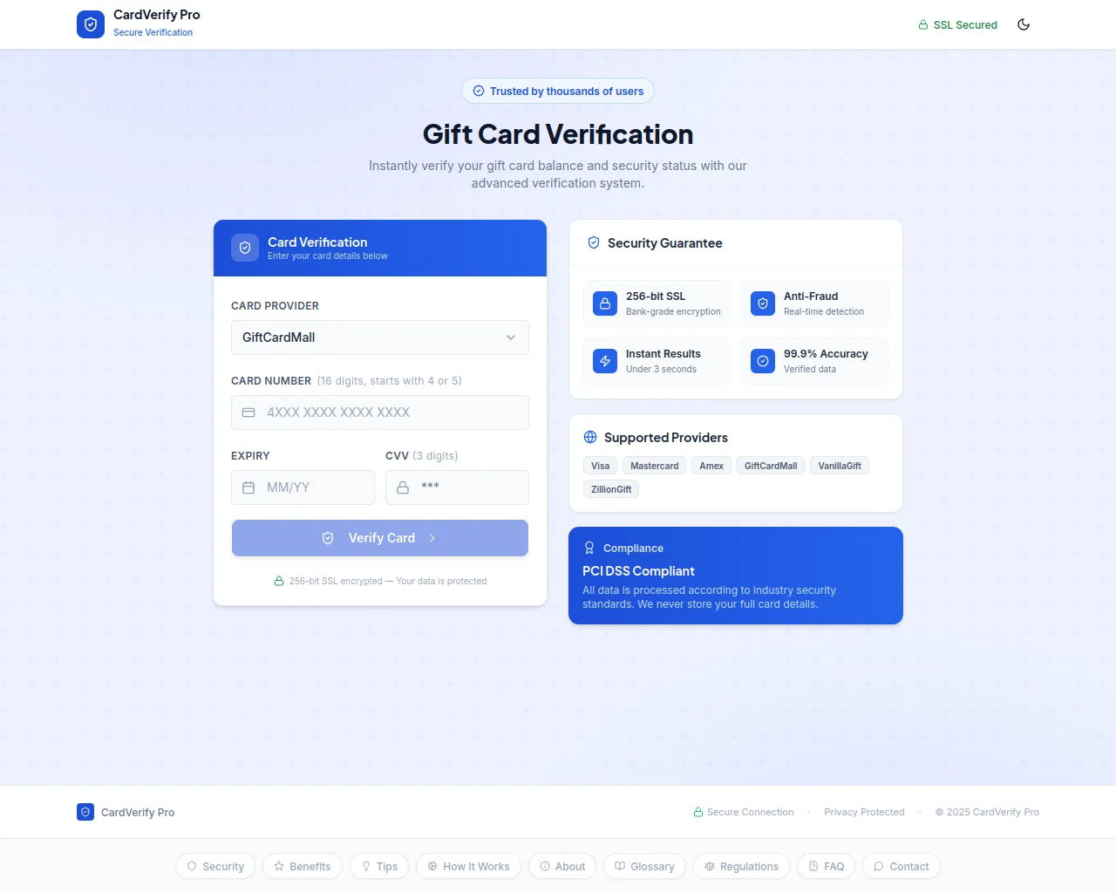Screen dimensions: 1116x893
Task: Click the 256-bit SSL lock icon tile
Action: (x=605, y=303)
